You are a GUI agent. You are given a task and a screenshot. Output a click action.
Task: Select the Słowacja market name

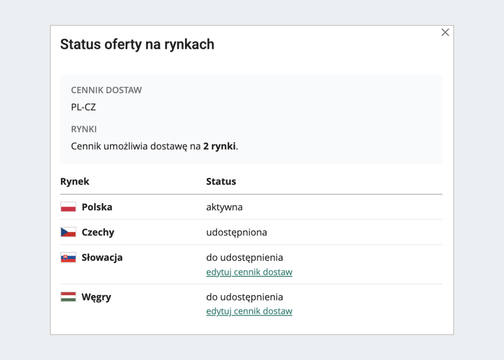(102, 258)
